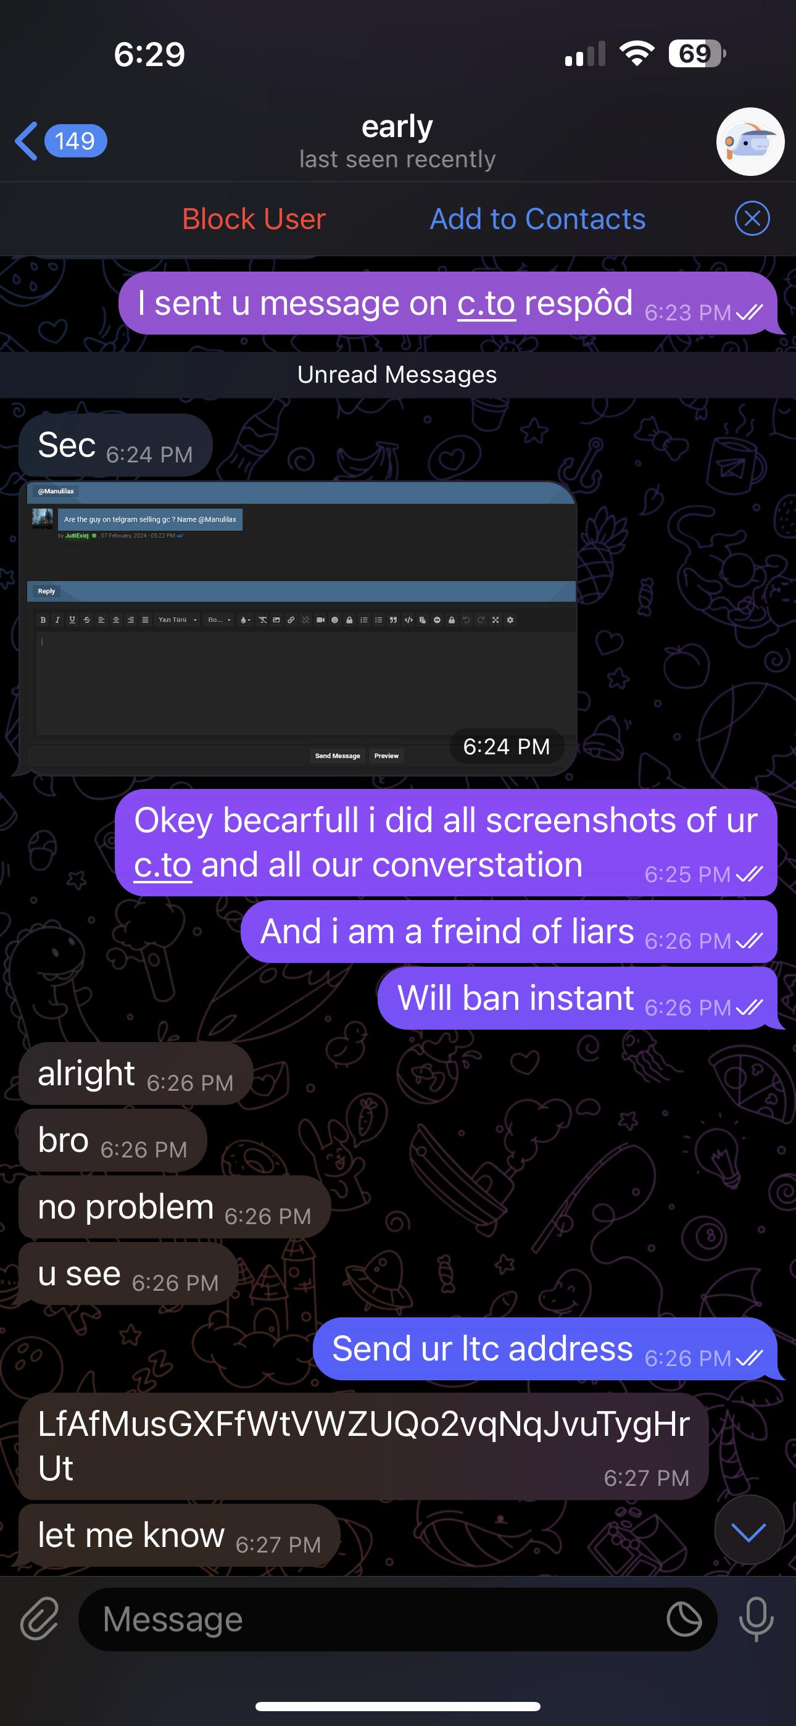The height and width of the screenshot is (1726, 796).
Task: Jump to bottom with the down arrow button
Action: (748, 1530)
